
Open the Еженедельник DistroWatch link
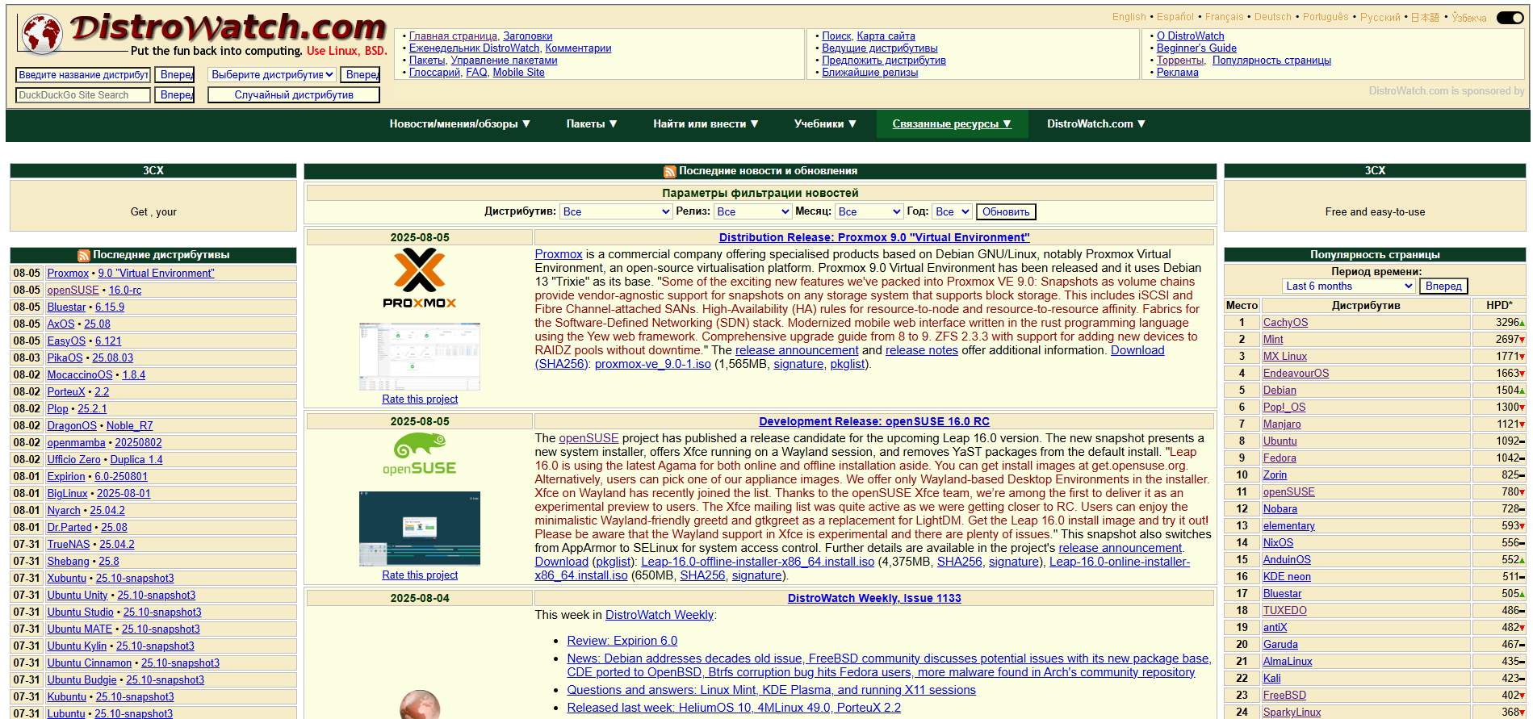474,48
